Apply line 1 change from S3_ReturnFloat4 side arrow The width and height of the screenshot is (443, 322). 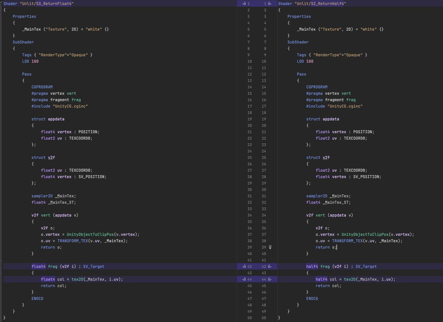tap(243, 3)
